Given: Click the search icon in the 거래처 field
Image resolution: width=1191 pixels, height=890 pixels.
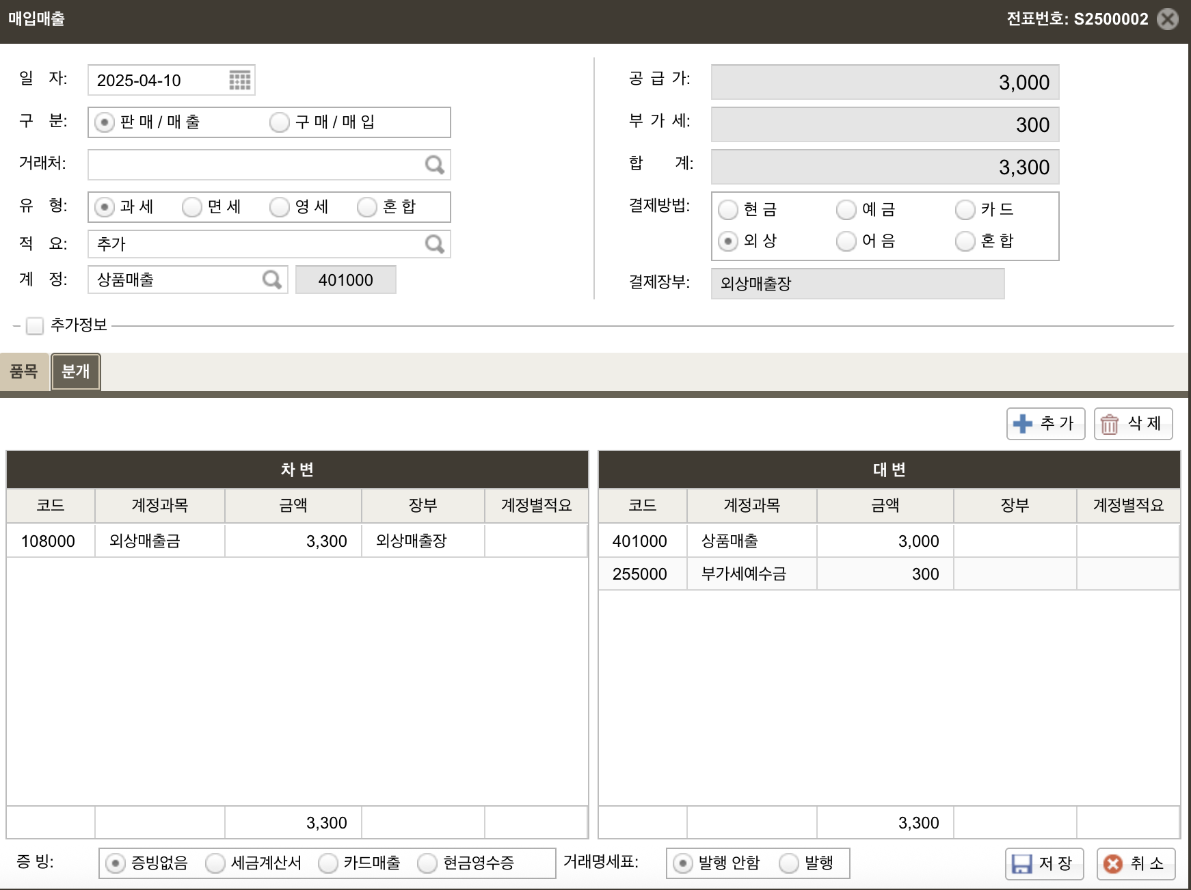Looking at the screenshot, I should (x=435, y=165).
